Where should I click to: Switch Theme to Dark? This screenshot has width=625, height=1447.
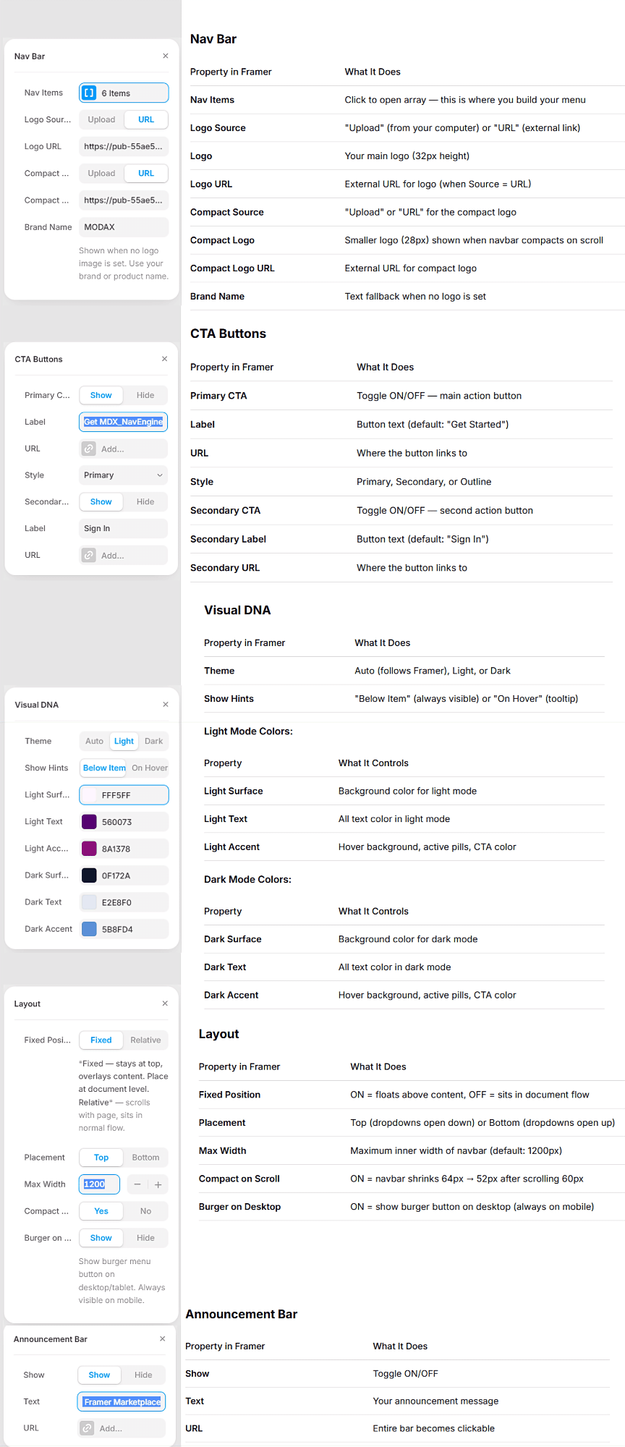click(x=153, y=741)
